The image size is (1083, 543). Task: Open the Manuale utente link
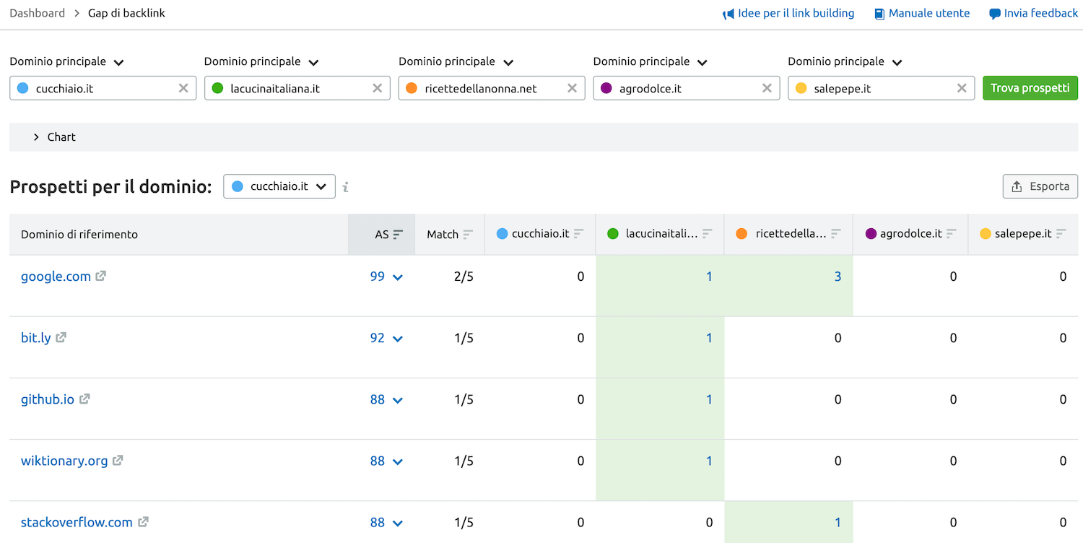click(x=929, y=13)
